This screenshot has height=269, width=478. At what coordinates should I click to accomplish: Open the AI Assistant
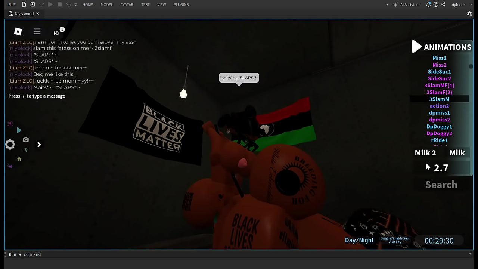coord(406,4)
